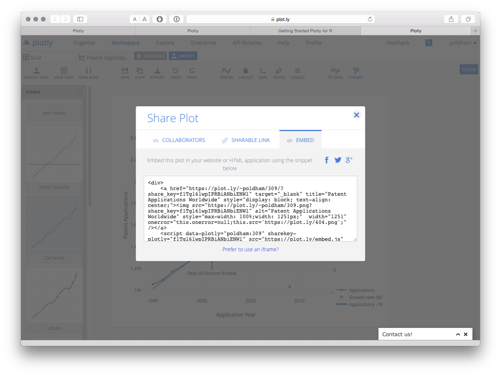501x376 pixels.
Task: Close the Contact us widget
Action: 466,334
